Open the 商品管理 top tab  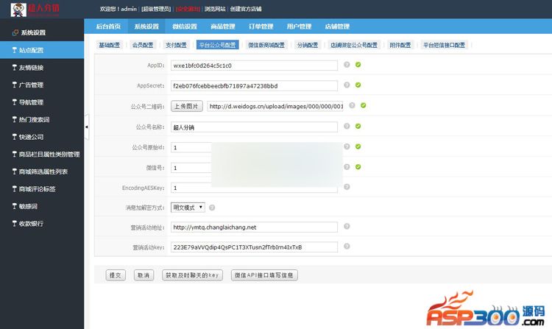coord(223,26)
